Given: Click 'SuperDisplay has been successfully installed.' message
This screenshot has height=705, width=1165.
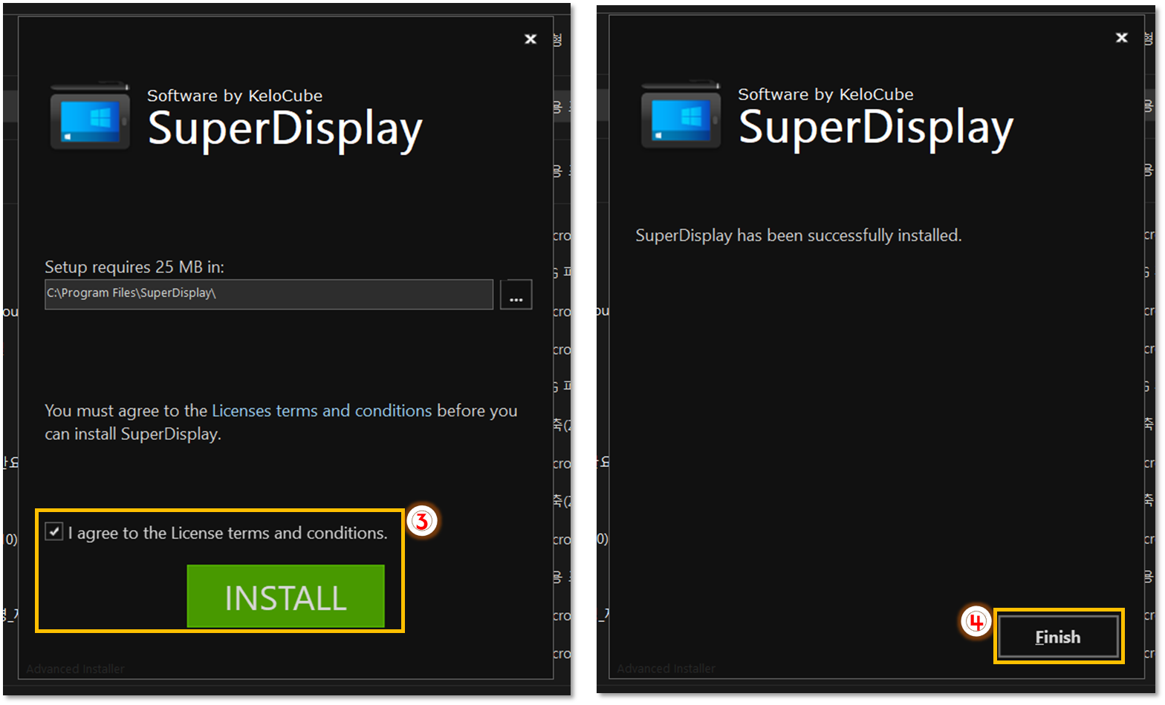Looking at the screenshot, I should (799, 235).
